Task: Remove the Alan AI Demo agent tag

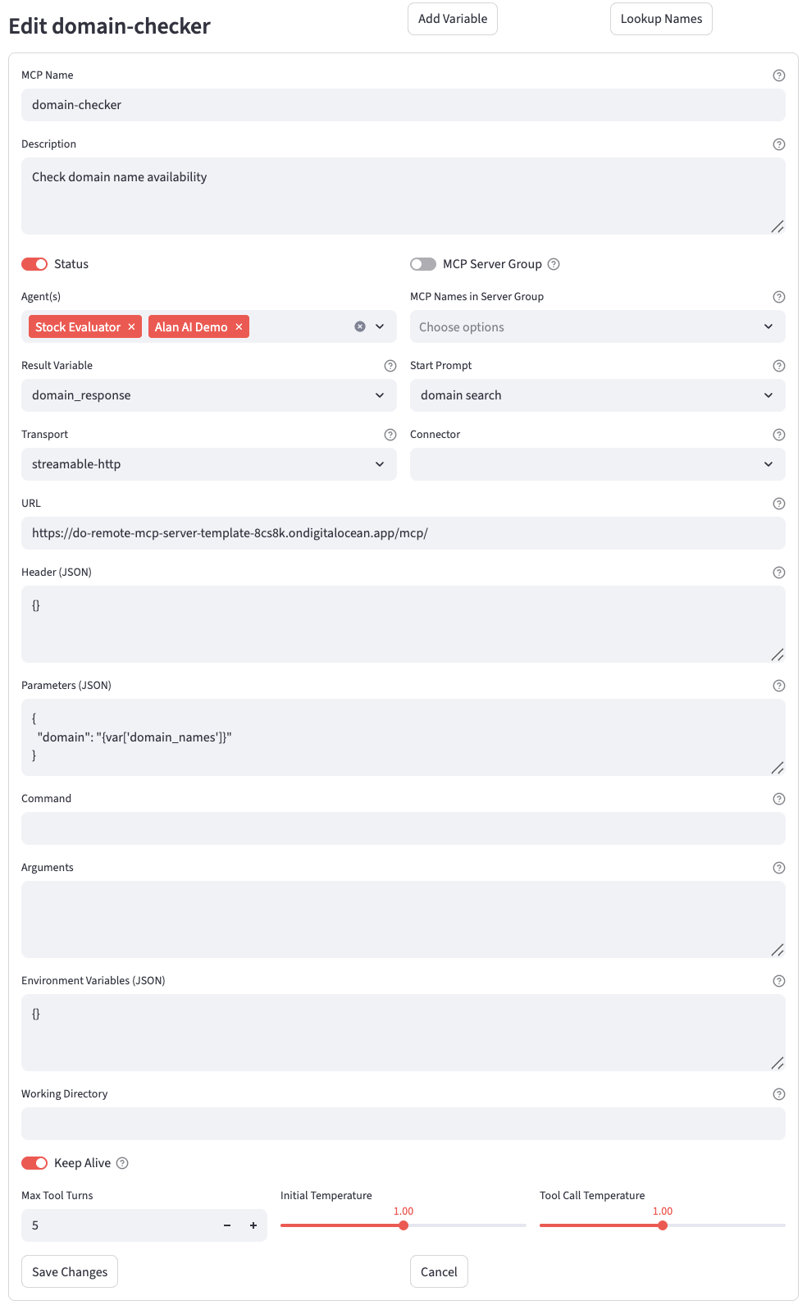Action: pyautogui.click(x=239, y=327)
